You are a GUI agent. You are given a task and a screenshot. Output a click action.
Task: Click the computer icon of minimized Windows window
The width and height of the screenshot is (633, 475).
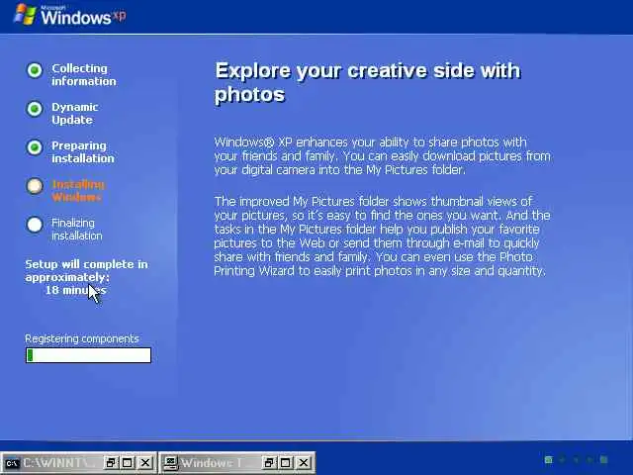pyautogui.click(x=170, y=462)
